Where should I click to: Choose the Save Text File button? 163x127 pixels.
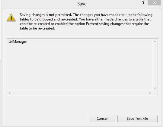[137, 119]
